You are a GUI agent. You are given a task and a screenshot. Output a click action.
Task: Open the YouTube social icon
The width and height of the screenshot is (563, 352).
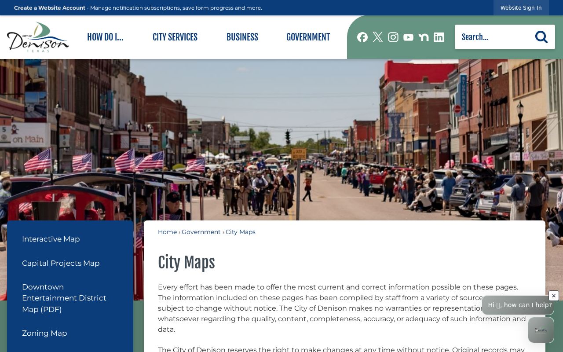pyautogui.click(x=409, y=37)
